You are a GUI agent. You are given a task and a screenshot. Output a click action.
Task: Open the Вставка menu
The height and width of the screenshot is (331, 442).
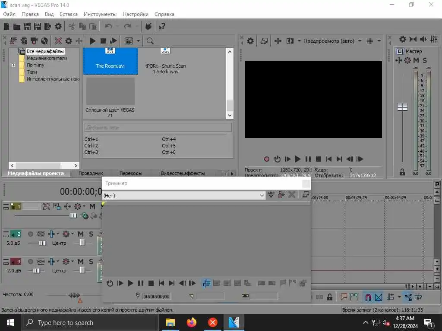(69, 14)
